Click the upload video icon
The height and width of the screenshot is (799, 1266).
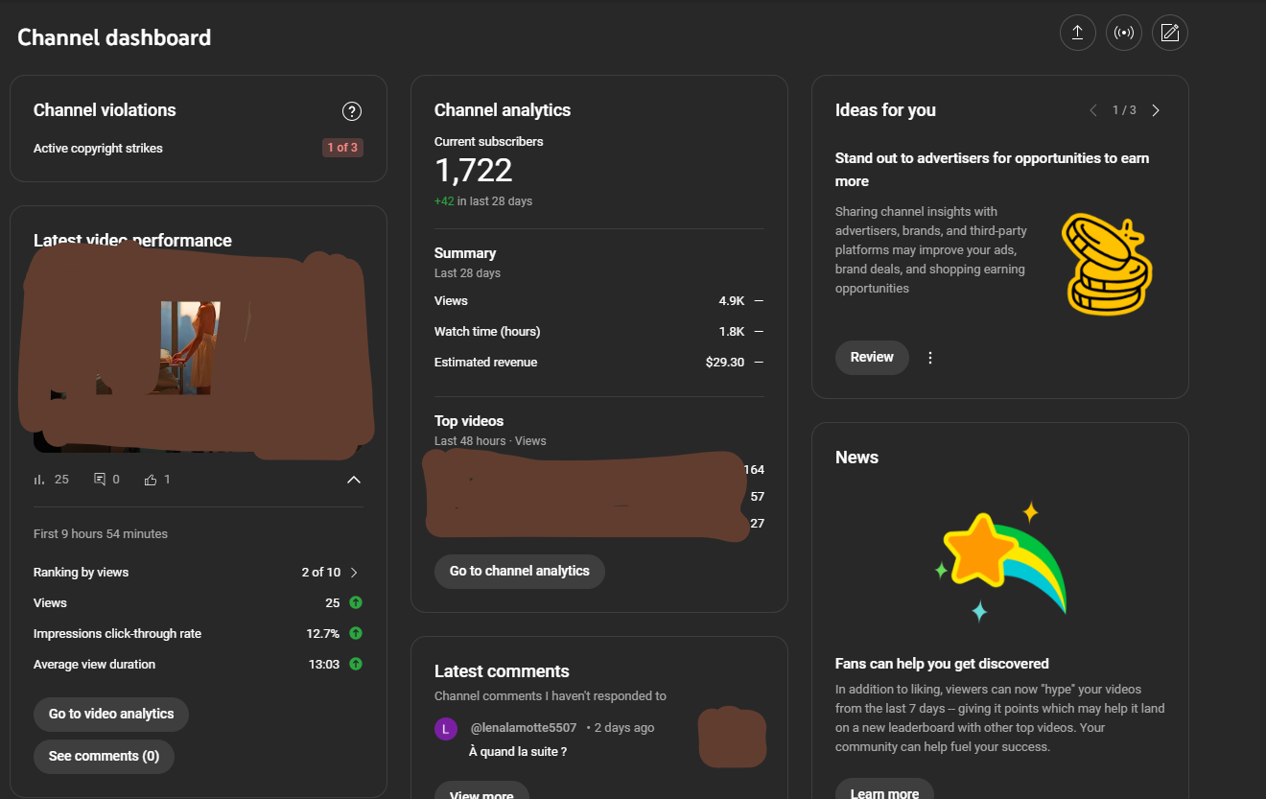(1077, 33)
